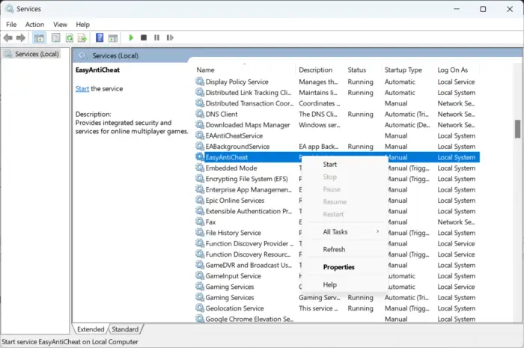
Task: Select the GameDVR and Broadcast User row
Action: pos(337,265)
